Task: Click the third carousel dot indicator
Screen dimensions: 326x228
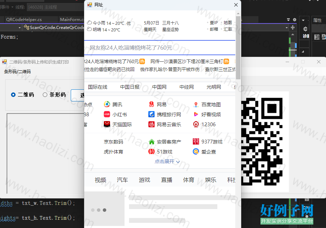Action: pos(105,210)
